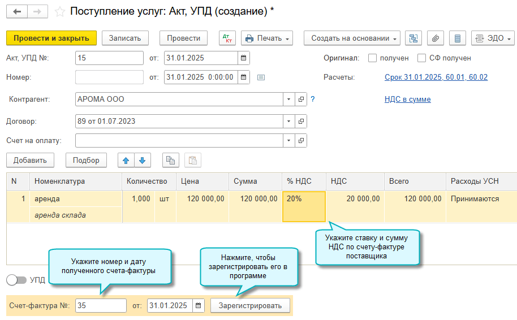Move table row up with arrow

126,161
